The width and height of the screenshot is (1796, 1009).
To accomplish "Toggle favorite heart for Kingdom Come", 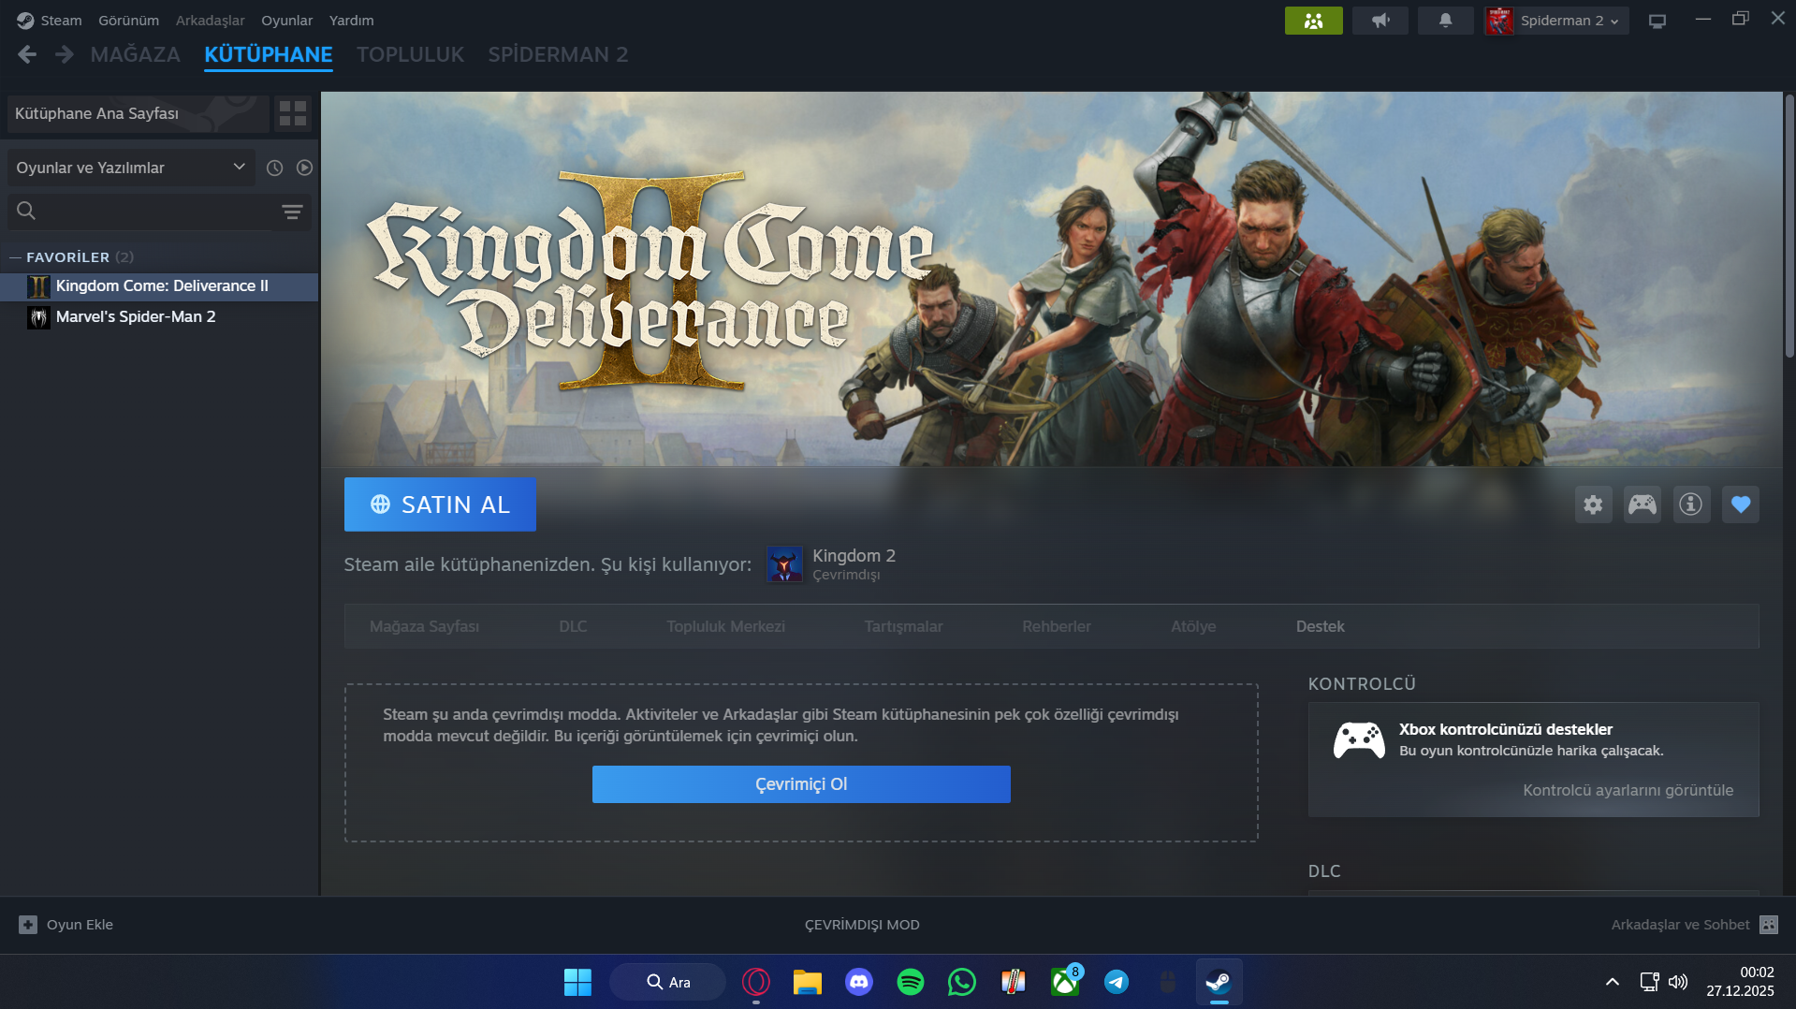I will 1740,504.
